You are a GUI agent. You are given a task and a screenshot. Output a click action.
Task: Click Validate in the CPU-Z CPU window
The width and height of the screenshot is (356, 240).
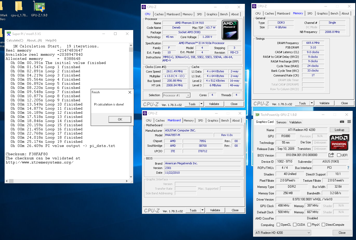214,104
